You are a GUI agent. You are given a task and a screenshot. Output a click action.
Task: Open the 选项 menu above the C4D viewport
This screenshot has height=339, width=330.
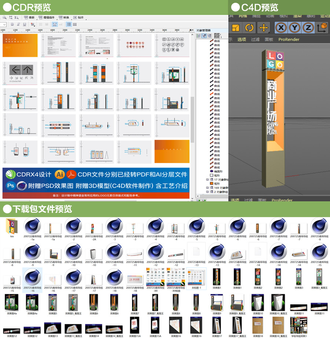tap(242, 39)
